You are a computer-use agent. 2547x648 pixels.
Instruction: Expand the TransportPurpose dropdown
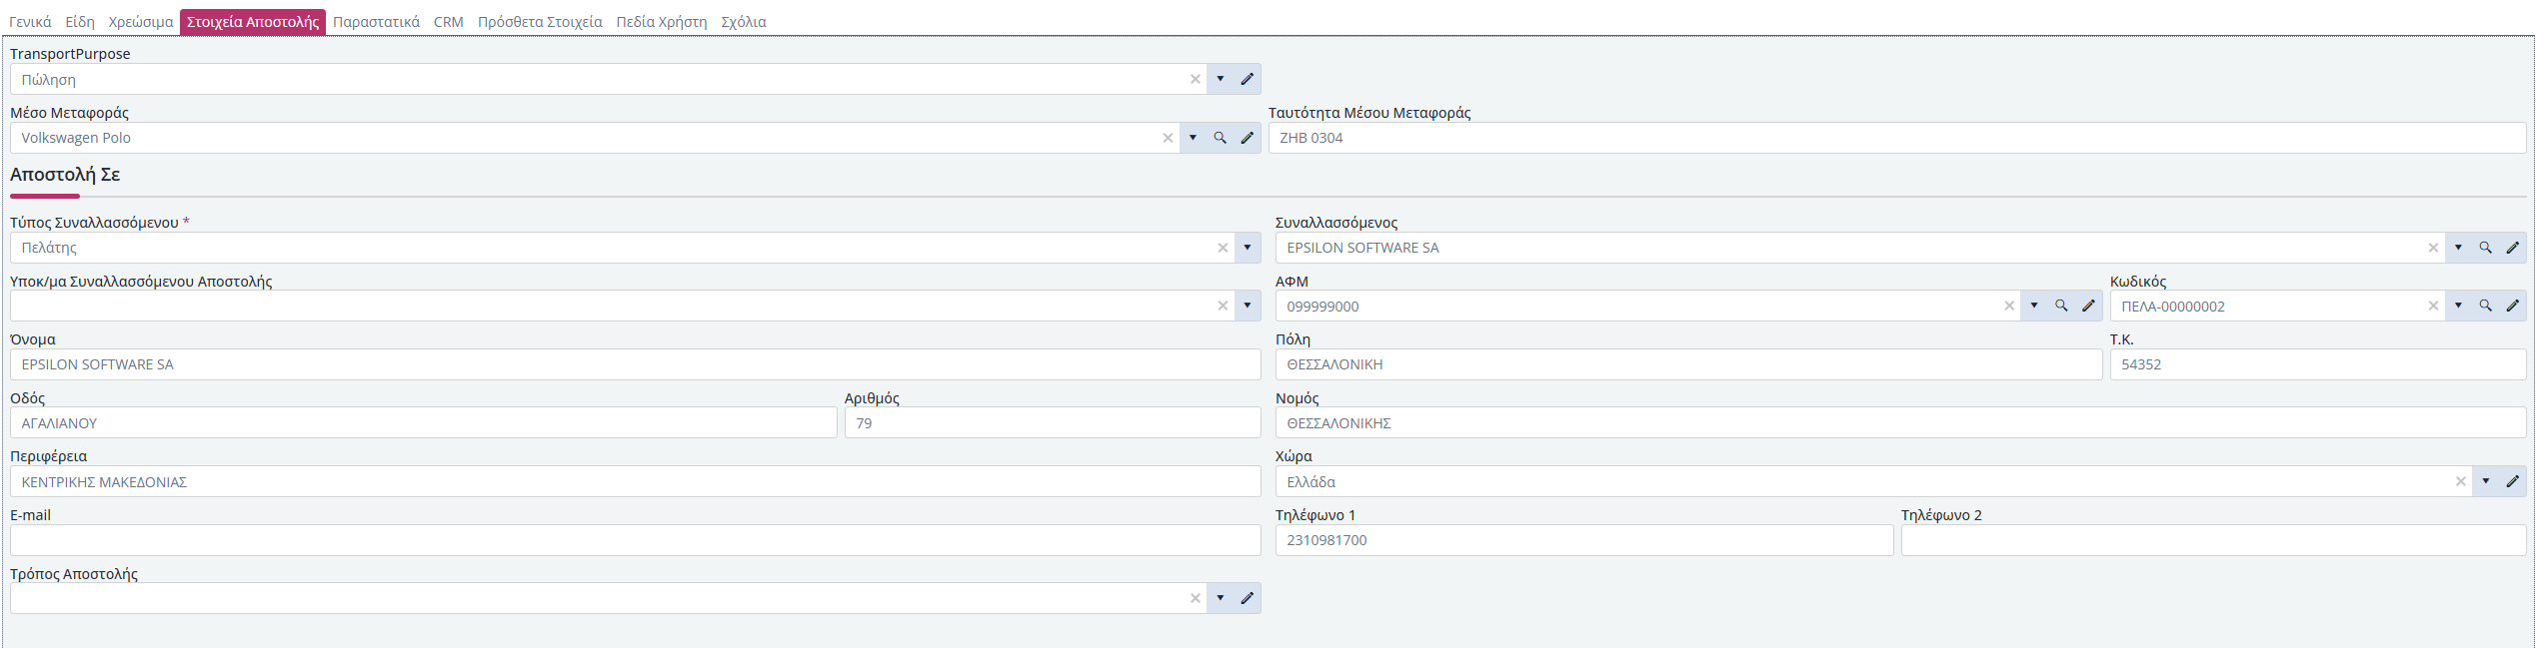pyautogui.click(x=1220, y=79)
